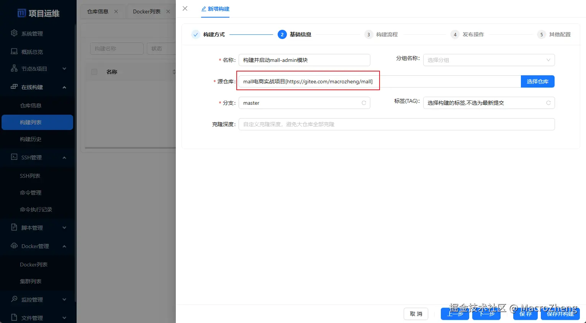The height and width of the screenshot is (323, 586).
Task: Click the SSH管理 terminal icon
Action: click(14, 157)
